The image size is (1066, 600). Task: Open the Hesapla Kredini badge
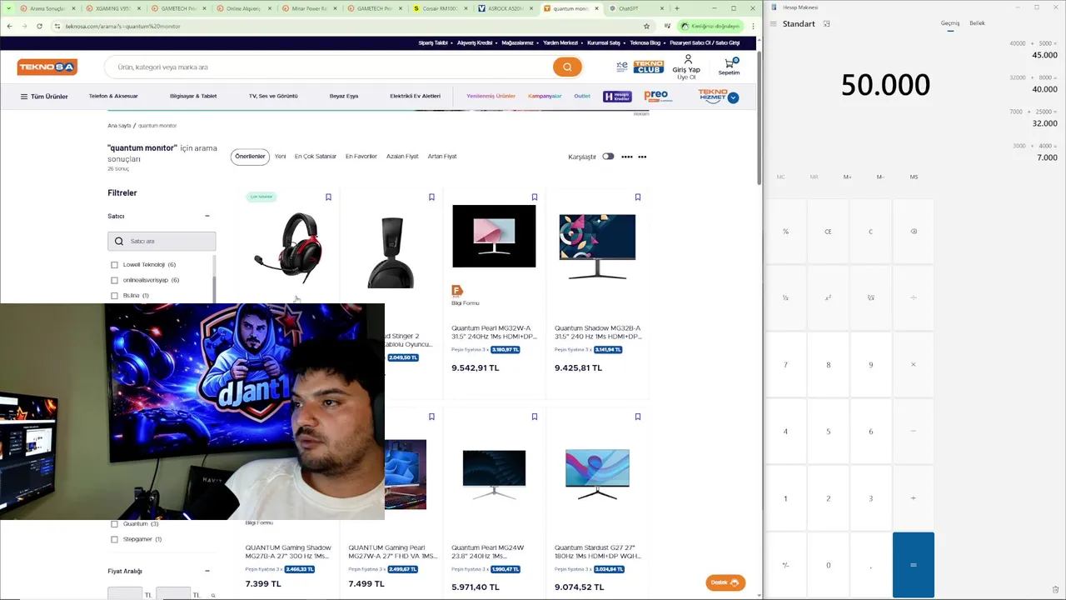pyautogui.click(x=617, y=97)
